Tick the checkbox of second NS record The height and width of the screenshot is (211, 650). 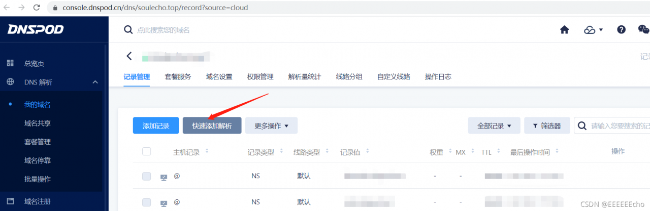coord(147,202)
